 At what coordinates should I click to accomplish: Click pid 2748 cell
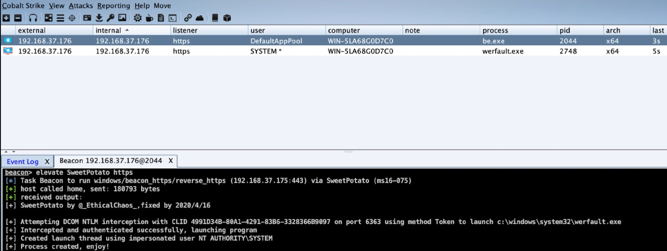[x=580, y=51]
